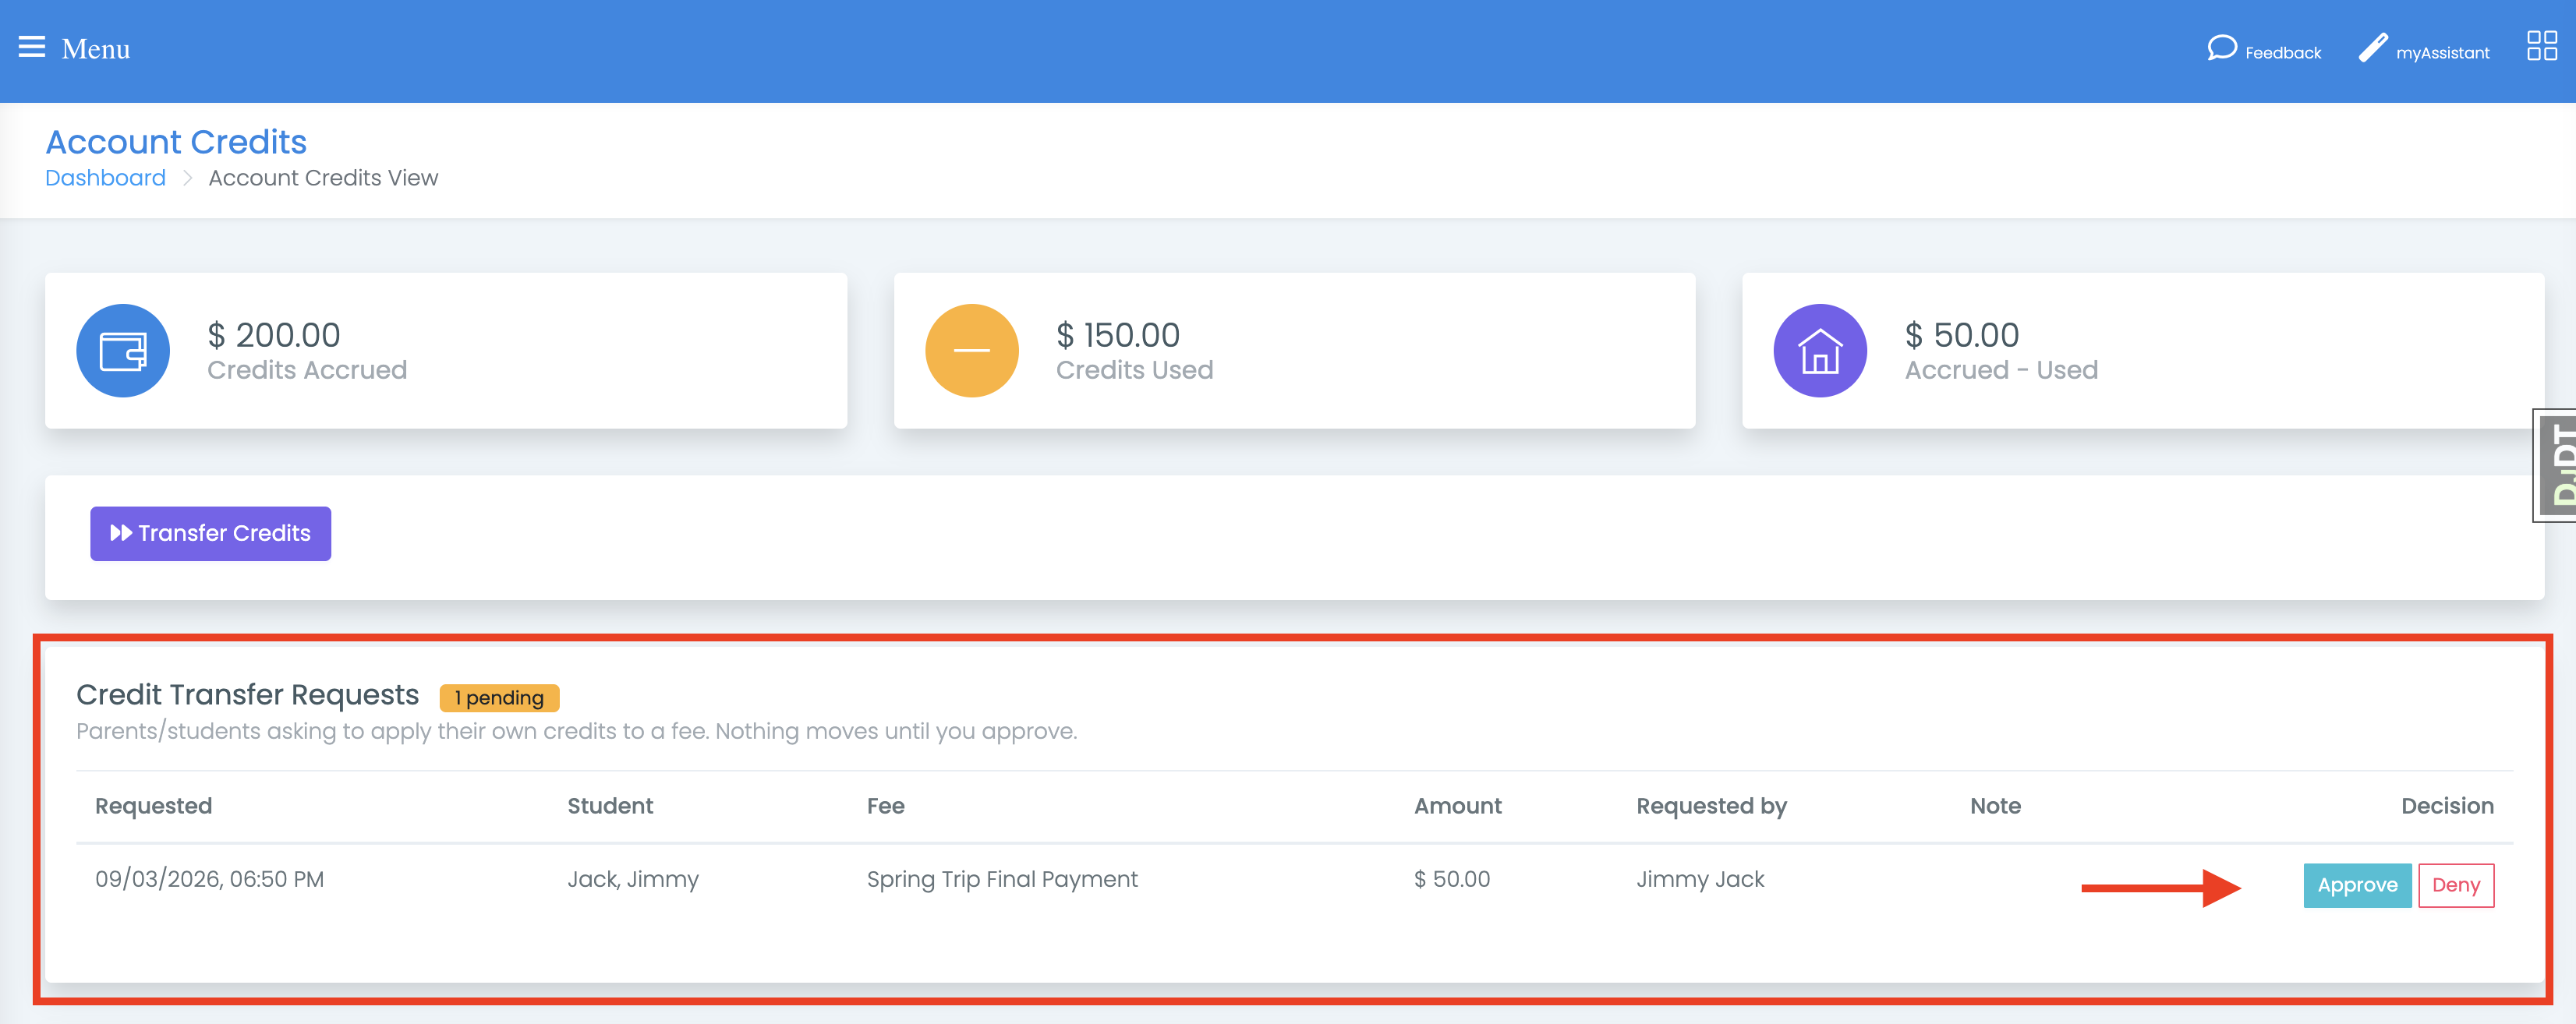Screen dimensions: 2576x1024
Task: Click the 1 pending badge
Action: 499,698
